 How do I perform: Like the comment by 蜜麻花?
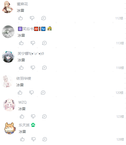[x=21, y=18]
